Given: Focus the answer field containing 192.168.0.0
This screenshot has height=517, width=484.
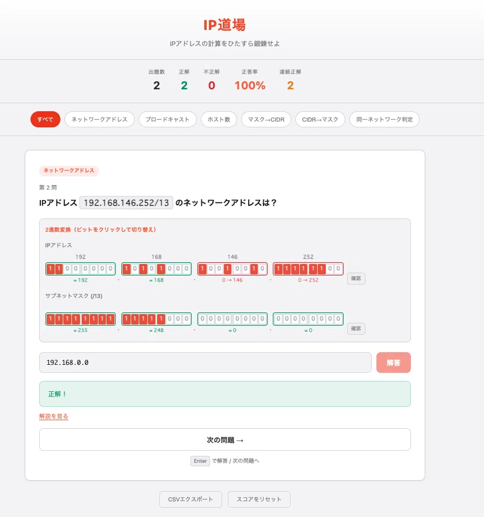Looking at the screenshot, I should tap(205, 363).
